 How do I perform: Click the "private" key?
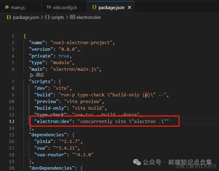point(41,56)
